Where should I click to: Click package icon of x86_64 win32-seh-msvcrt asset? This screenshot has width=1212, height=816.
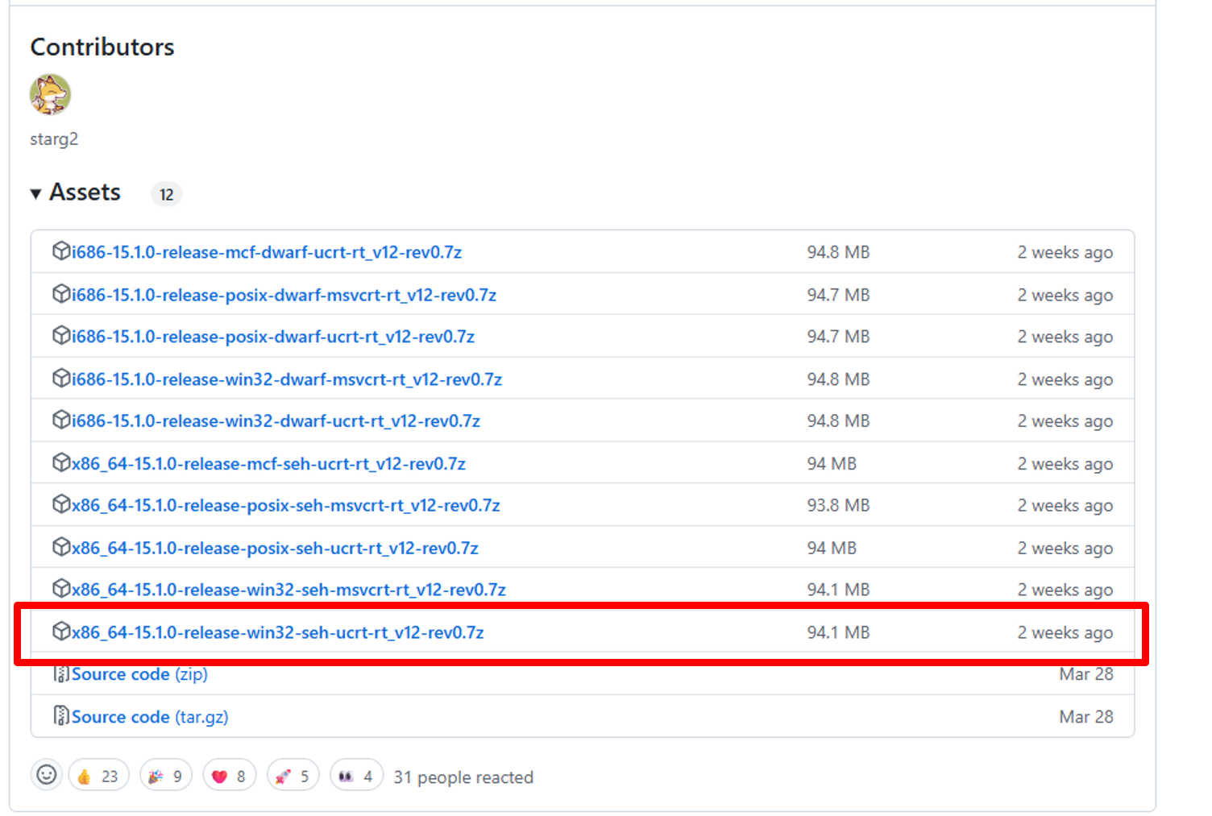coord(61,590)
